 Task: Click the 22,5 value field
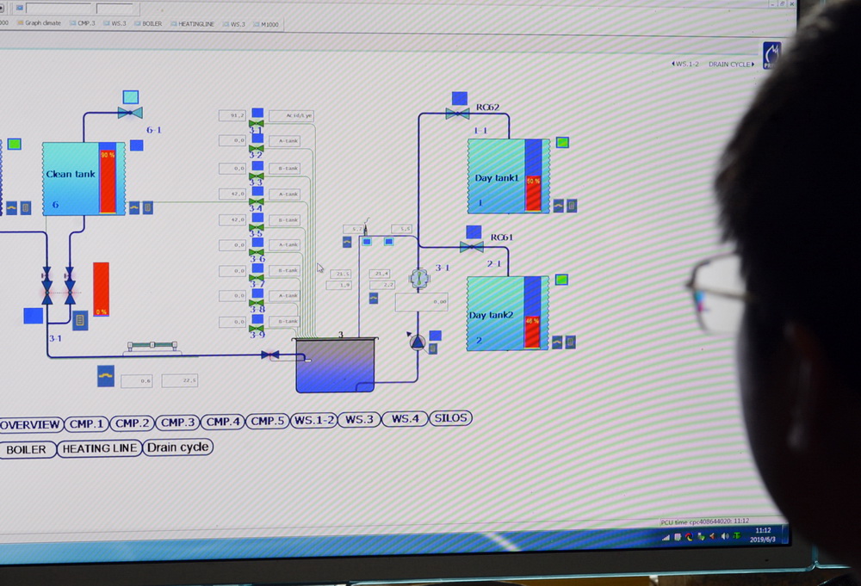click(180, 381)
